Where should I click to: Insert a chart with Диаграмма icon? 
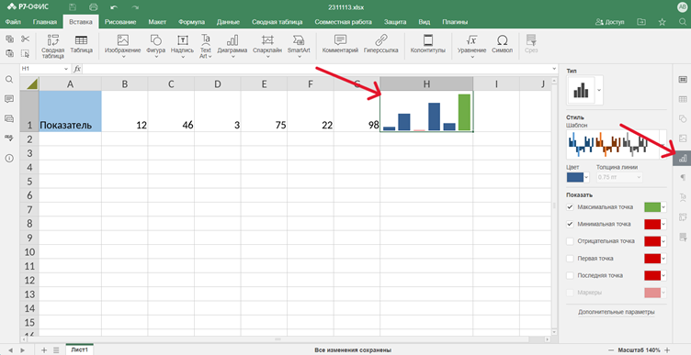tap(232, 46)
